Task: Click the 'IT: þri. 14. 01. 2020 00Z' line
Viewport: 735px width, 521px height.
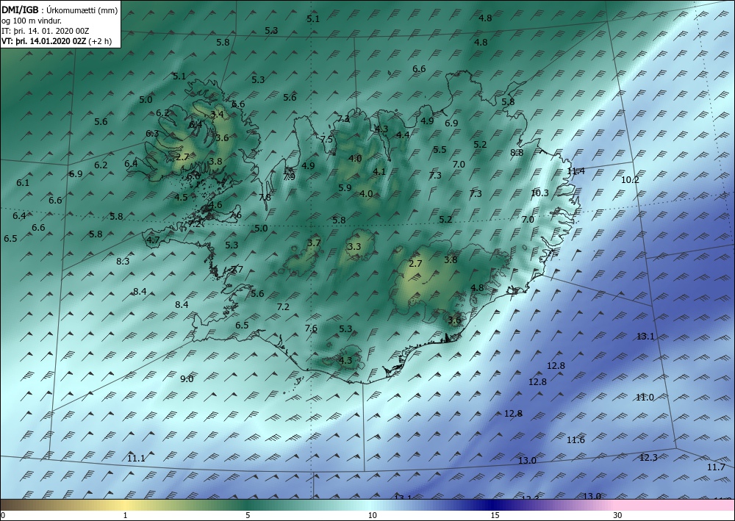Action: [x=46, y=31]
